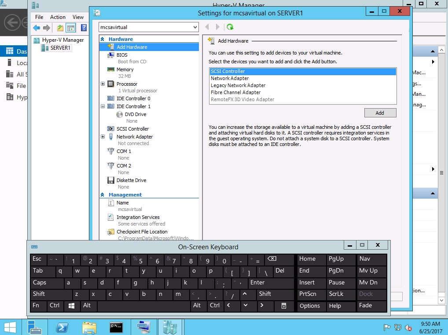The height and width of the screenshot is (335, 448).
Task: Open File Explorer from the taskbar
Action: (89, 327)
